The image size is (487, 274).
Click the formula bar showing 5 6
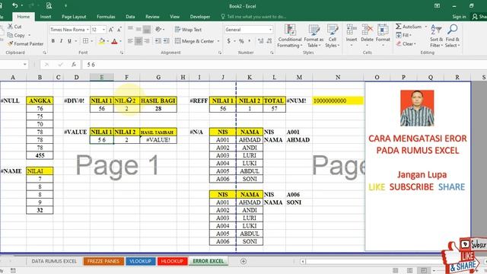[x=284, y=65]
